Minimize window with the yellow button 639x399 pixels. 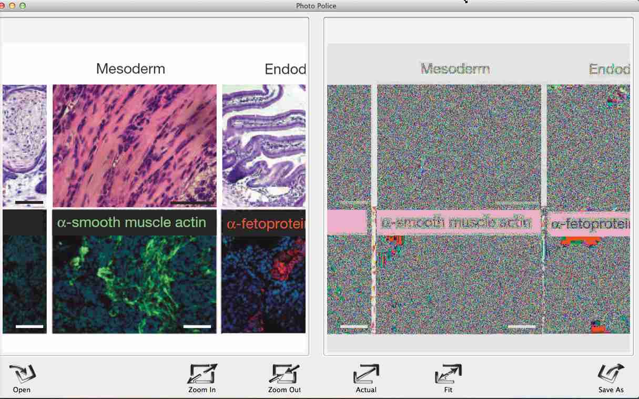(12, 6)
